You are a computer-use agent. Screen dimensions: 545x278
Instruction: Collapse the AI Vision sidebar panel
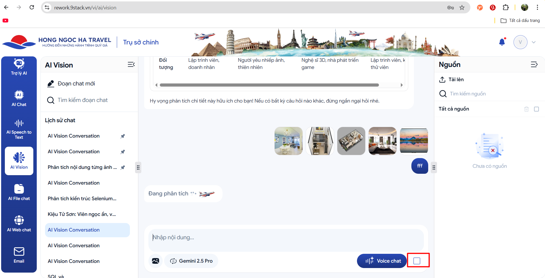(131, 65)
